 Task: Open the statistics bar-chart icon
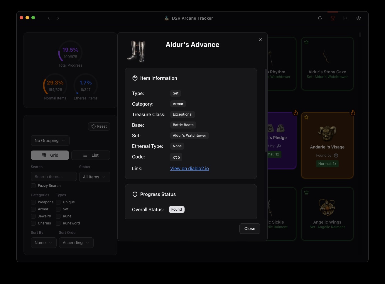point(345,18)
